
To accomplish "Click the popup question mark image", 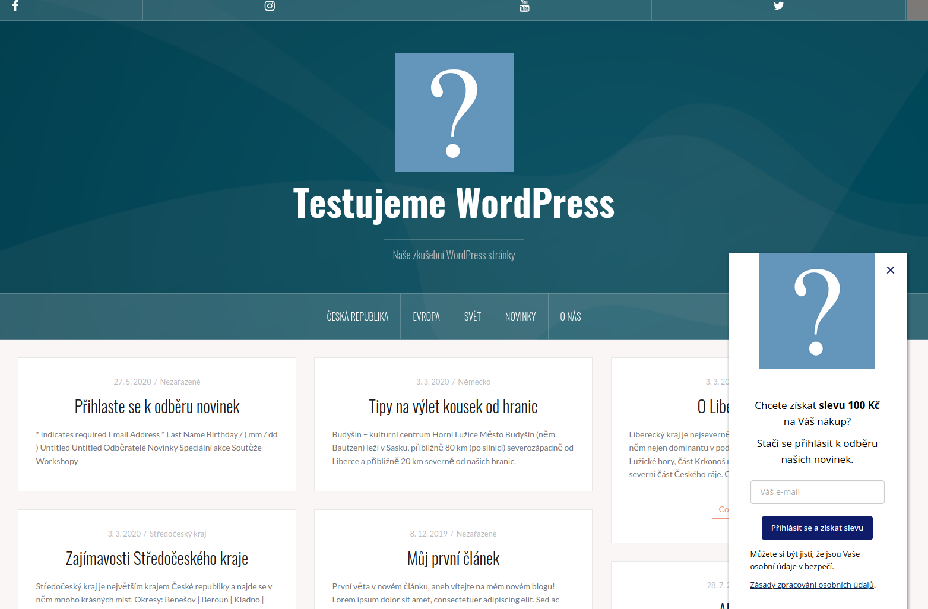I will click(817, 311).
